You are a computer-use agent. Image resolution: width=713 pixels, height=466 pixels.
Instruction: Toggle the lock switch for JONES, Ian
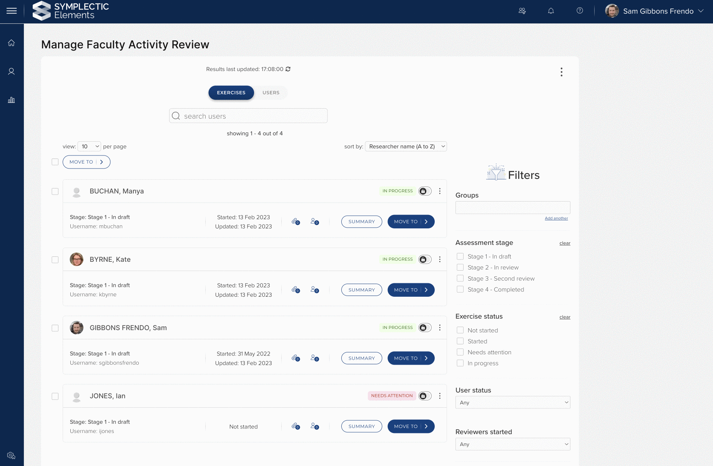425,396
